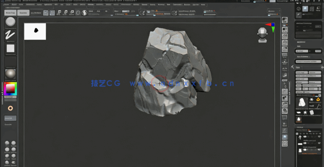This screenshot has height=167, width=324.
Task: Click the grid icon in the top right panel
Action: (312, 9)
